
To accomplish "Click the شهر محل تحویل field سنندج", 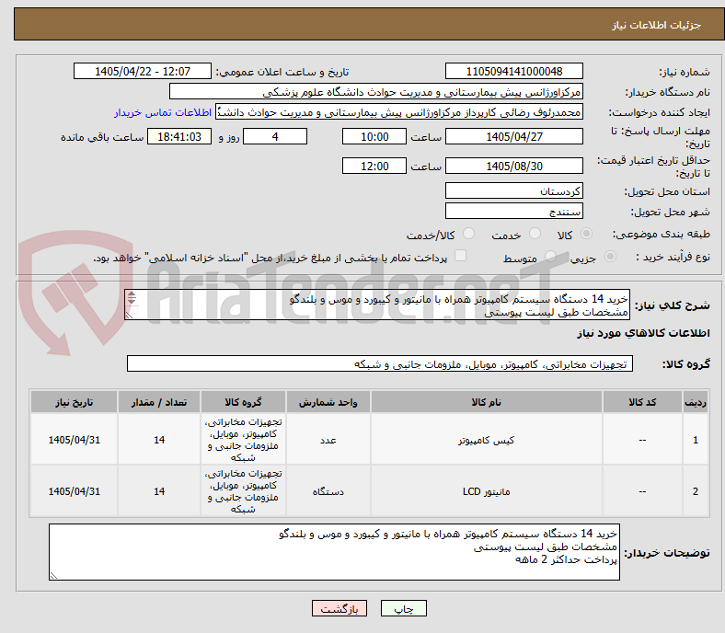I will tap(513, 211).
